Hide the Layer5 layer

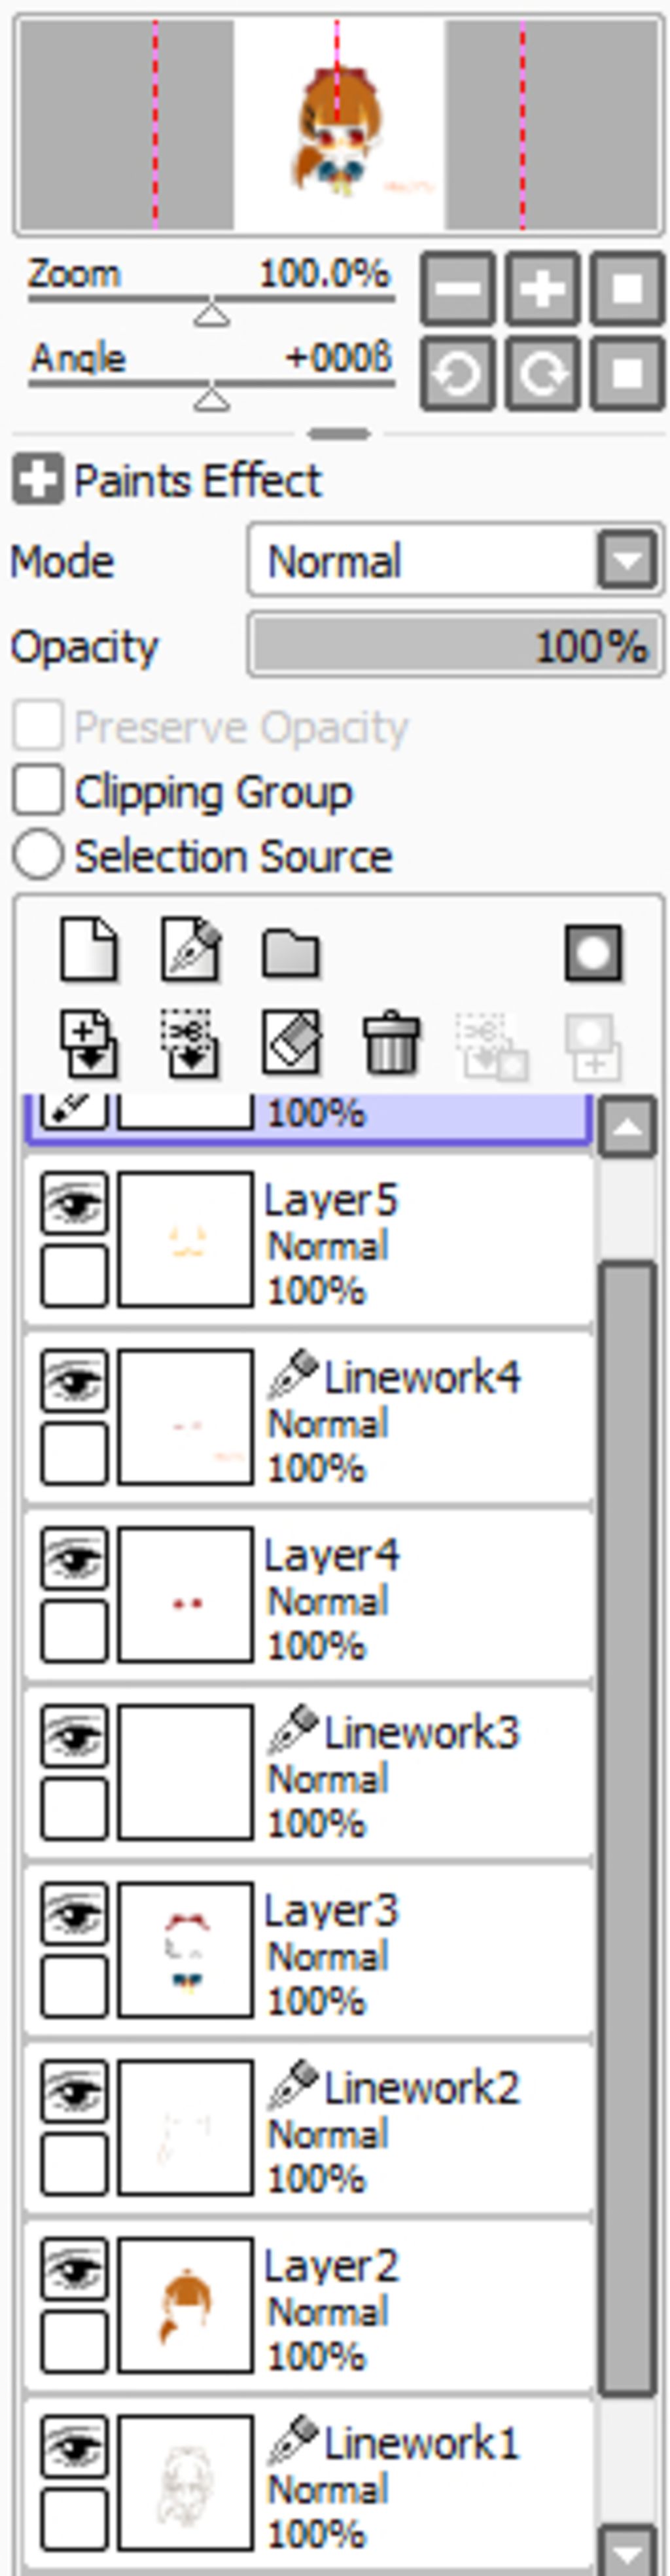pyautogui.click(x=74, y=1205)
